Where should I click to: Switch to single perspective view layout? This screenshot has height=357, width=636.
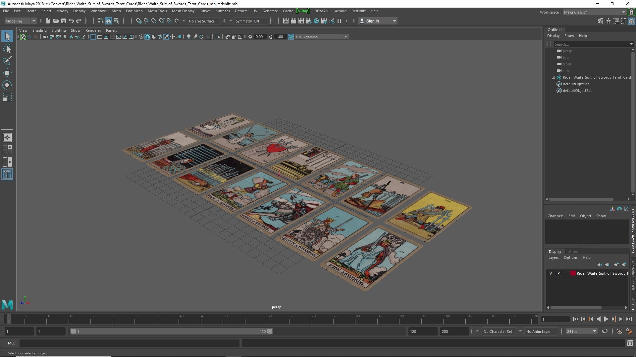[x=7, y=138]
